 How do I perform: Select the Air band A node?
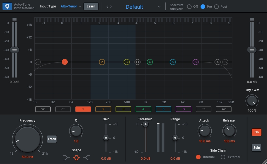[218, 62]
